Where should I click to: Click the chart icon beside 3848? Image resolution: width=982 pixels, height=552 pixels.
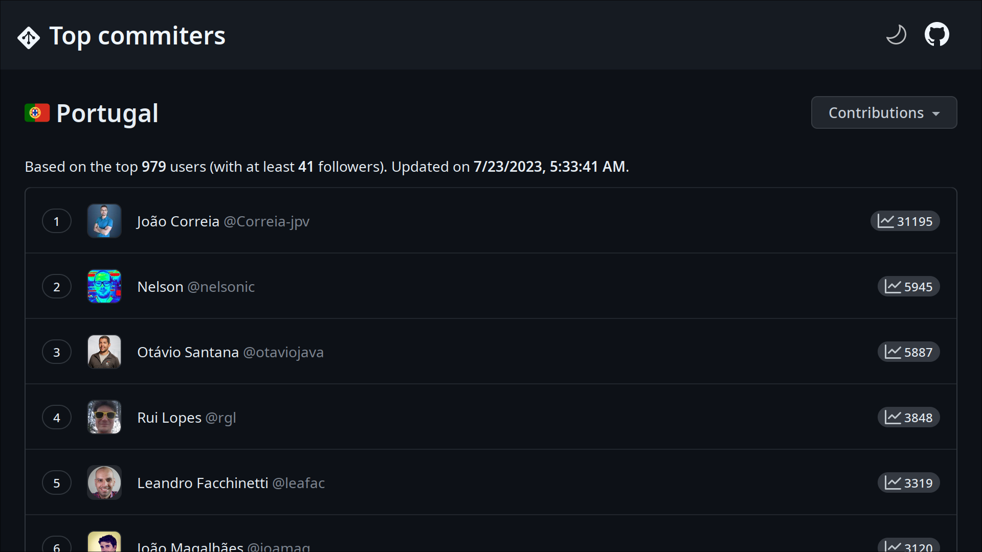click(x=893, y=417)
